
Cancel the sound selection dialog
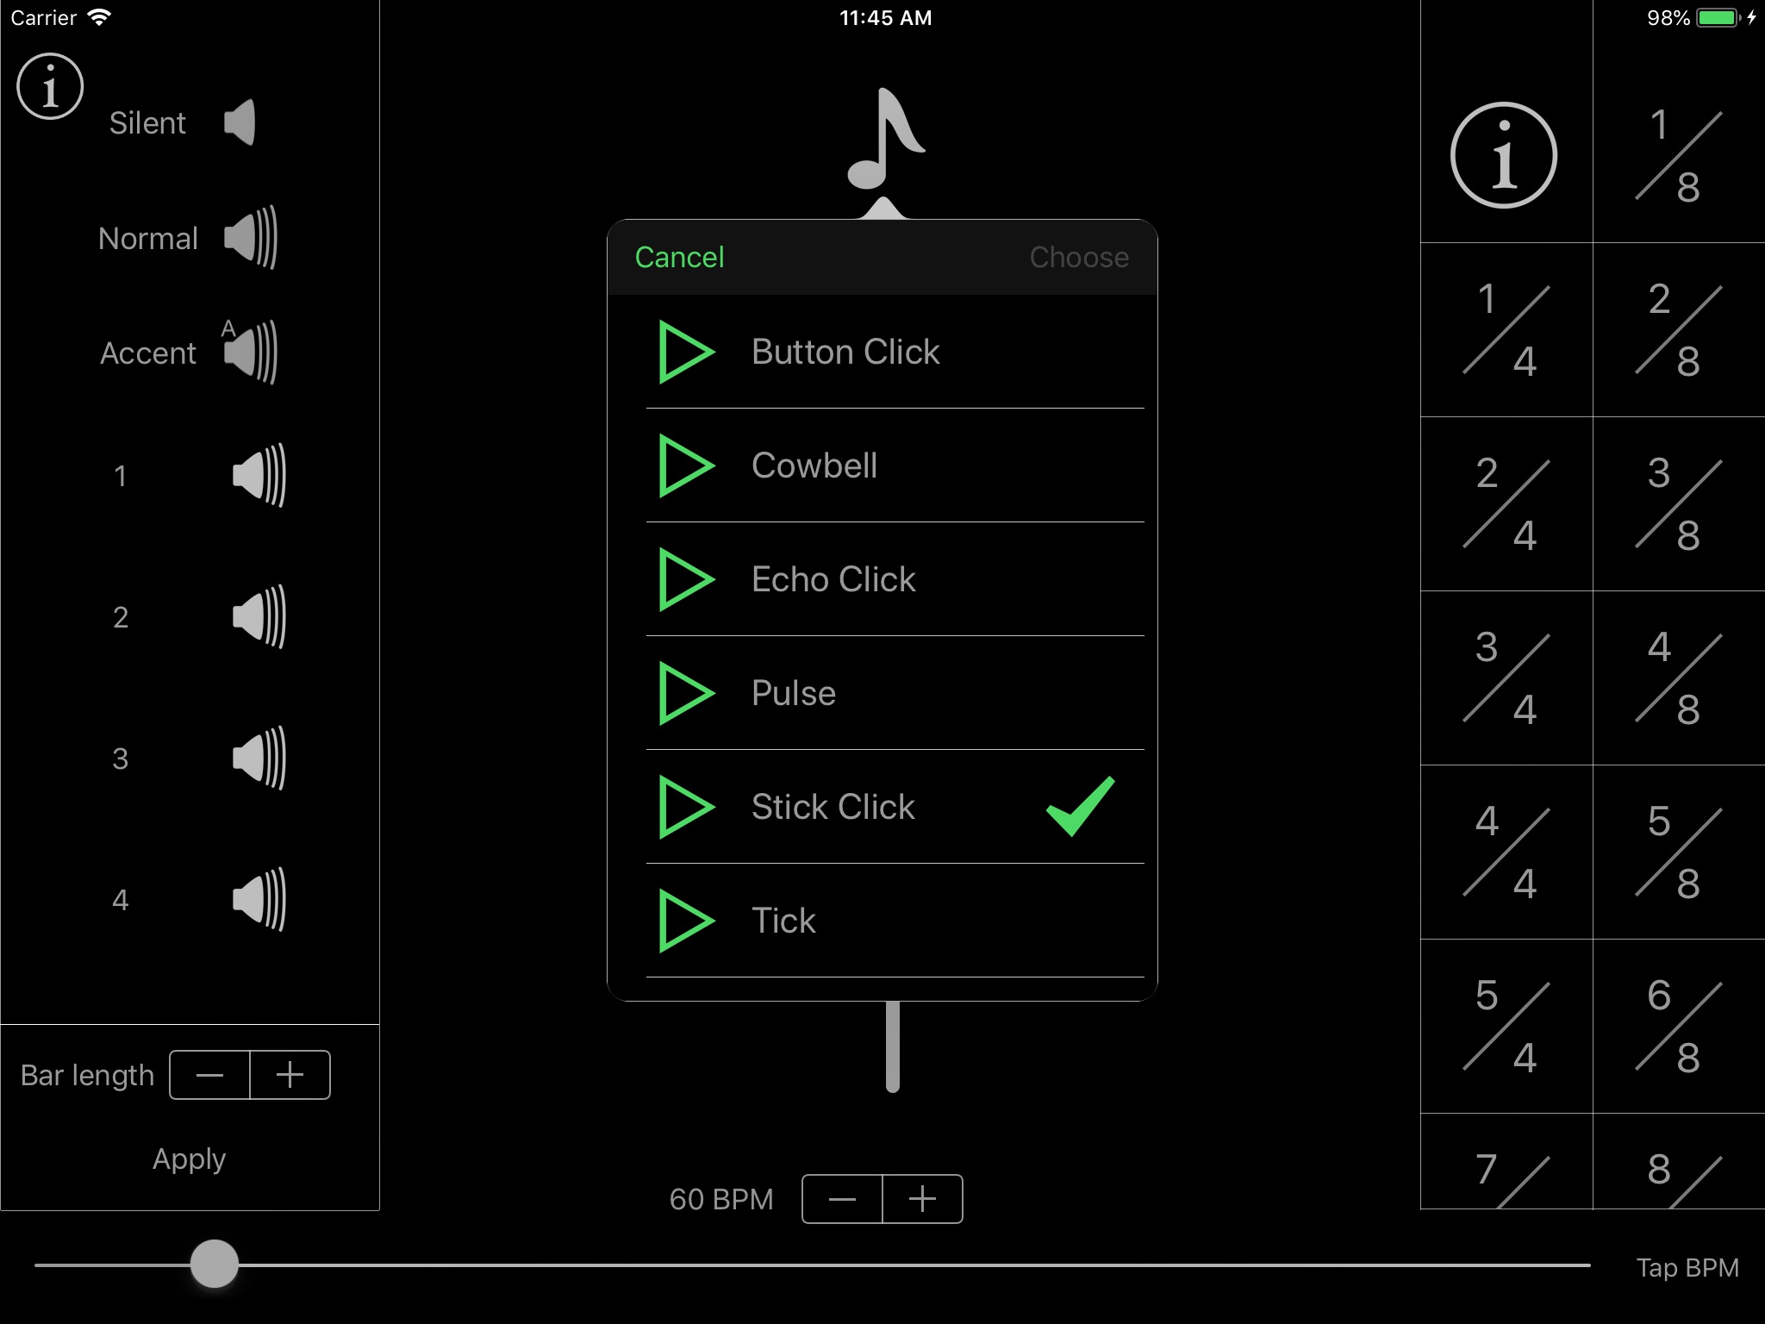click(677, 257)
